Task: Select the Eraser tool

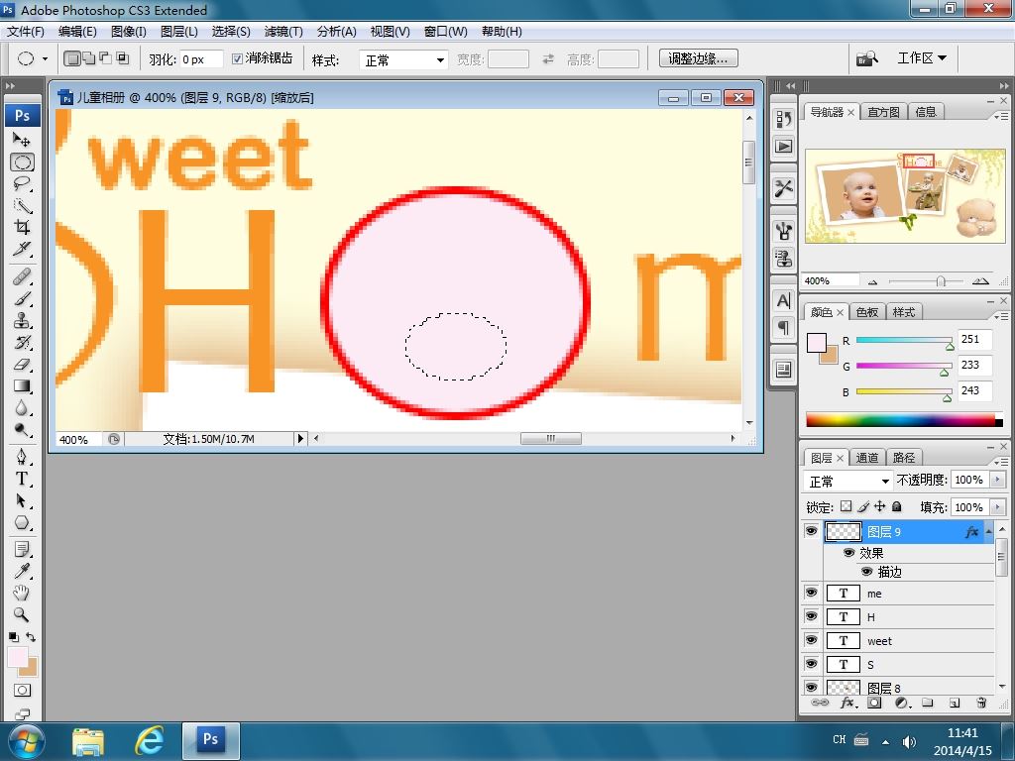Action: click(x=22, y=365)
